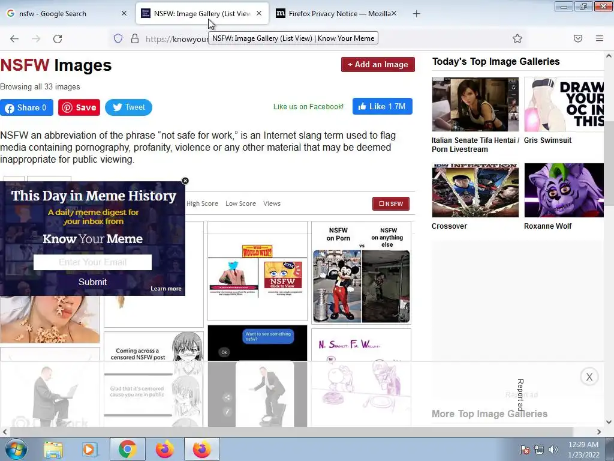Screen dimensions: 614x461
Task: Click the Report ad label
Action: click(x=520, y=395)
